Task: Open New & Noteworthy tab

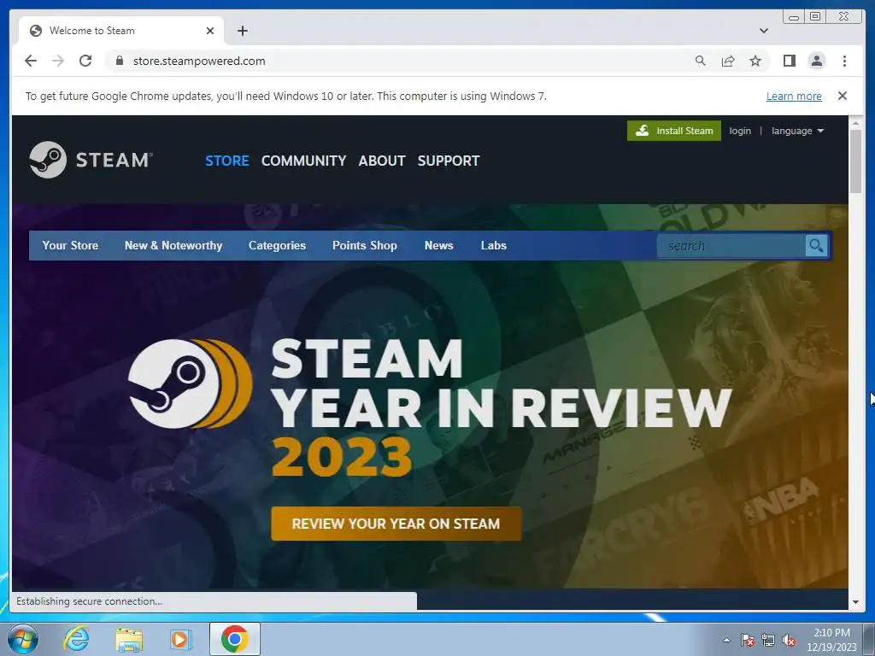Action: tap(173, 245)
